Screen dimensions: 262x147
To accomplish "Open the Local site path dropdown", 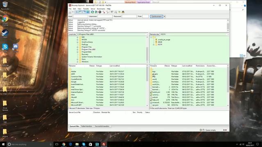I will (x=147, y=34).
